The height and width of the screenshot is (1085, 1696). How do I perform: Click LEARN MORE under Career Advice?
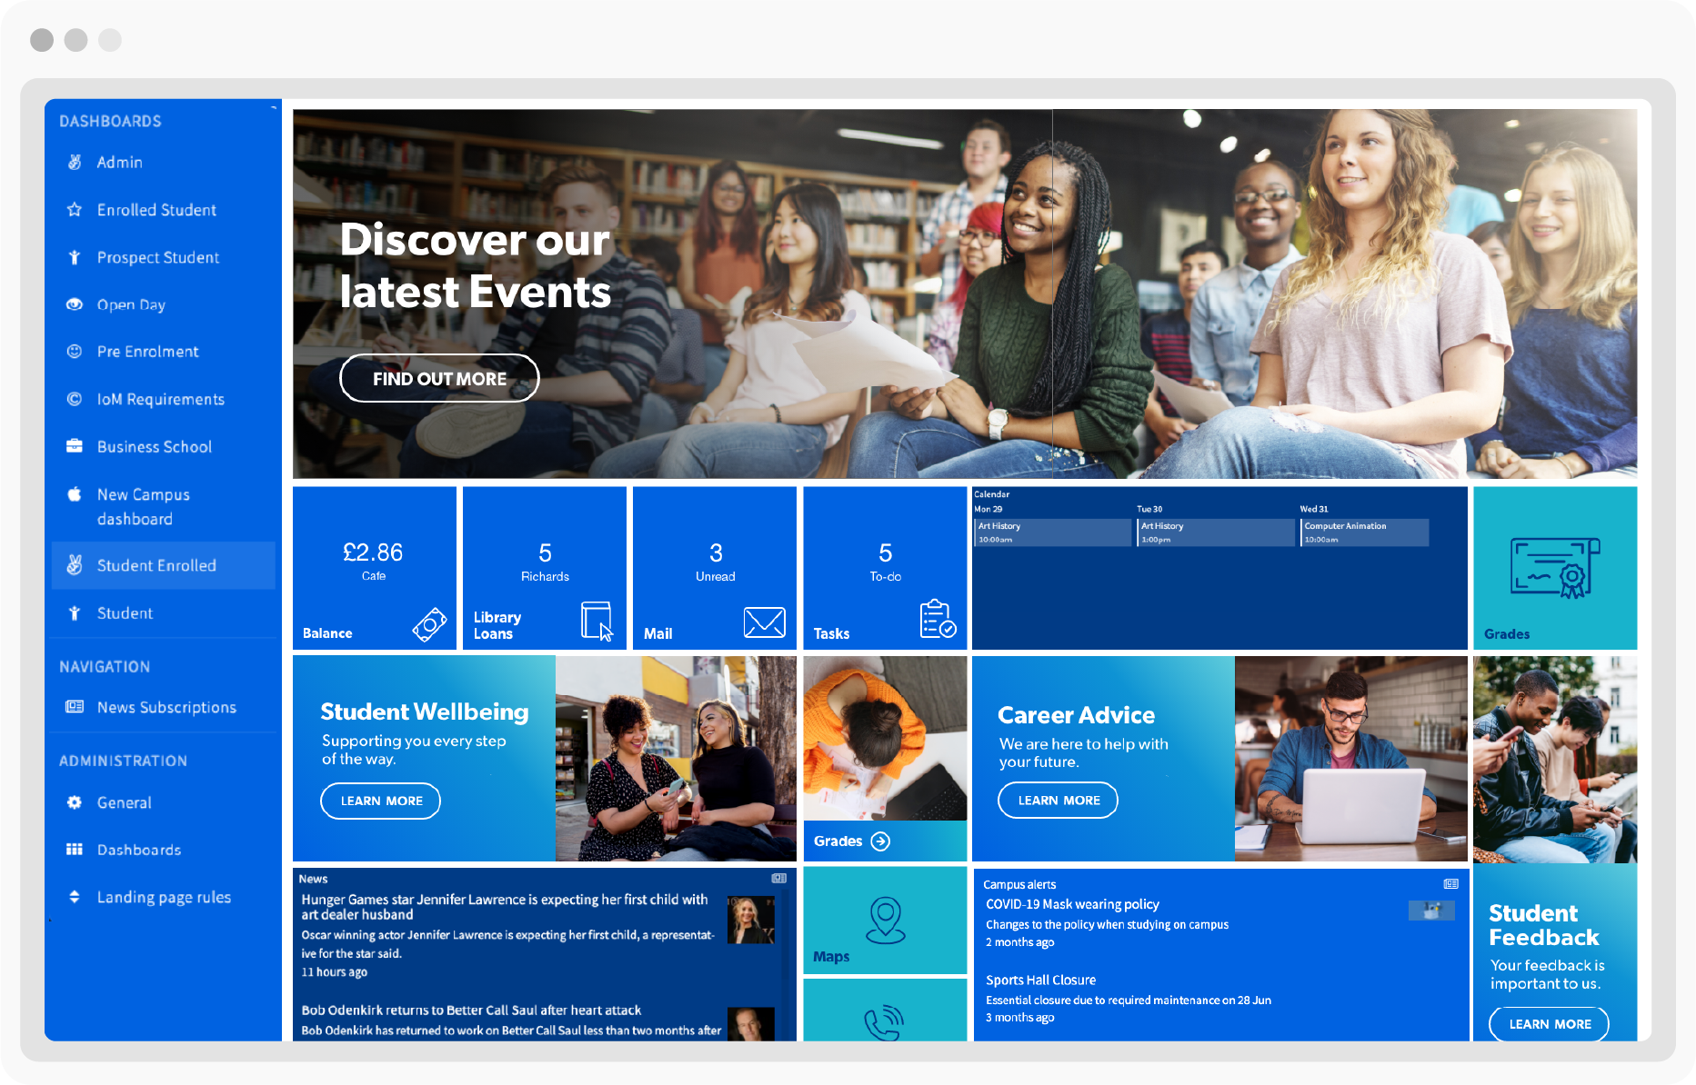(x=1058, y=800)
